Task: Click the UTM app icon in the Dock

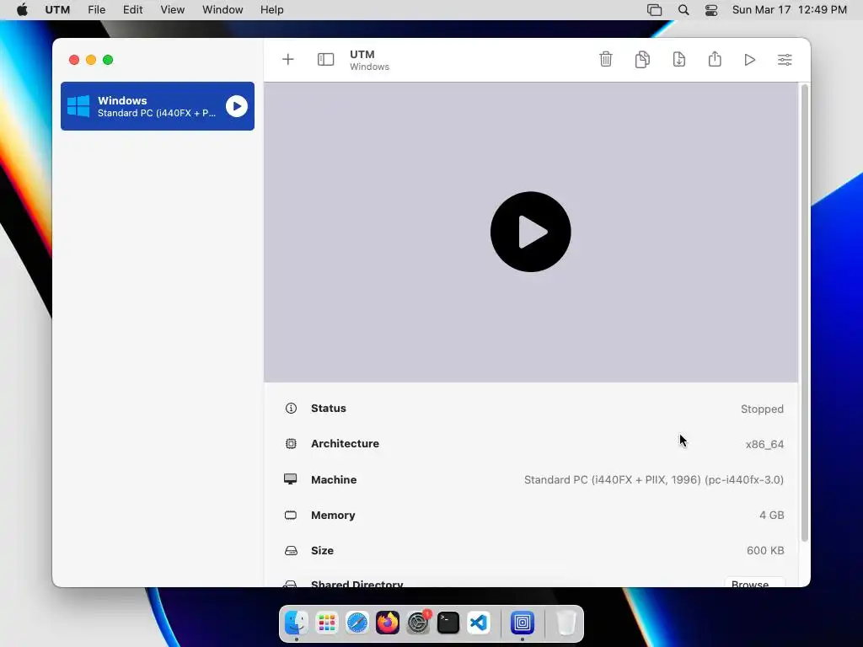Action: (x=523, y=623)
